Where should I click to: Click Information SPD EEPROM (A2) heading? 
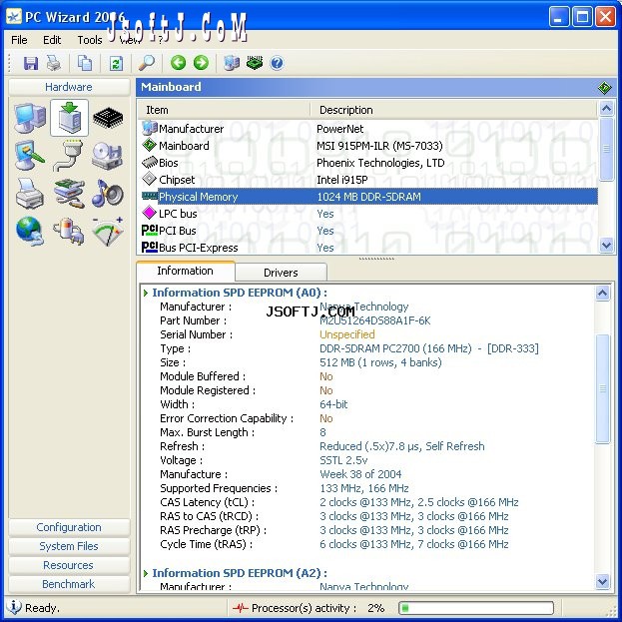(x=240, y=573)
